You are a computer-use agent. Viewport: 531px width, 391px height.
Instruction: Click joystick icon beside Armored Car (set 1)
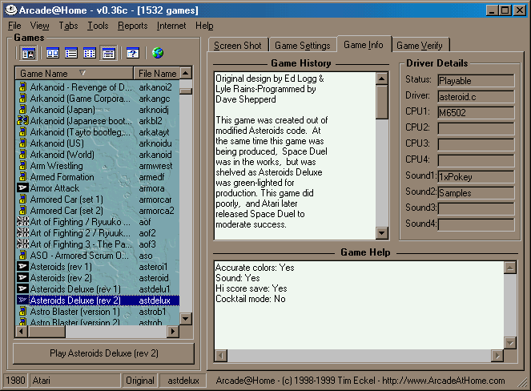point(22,199)
